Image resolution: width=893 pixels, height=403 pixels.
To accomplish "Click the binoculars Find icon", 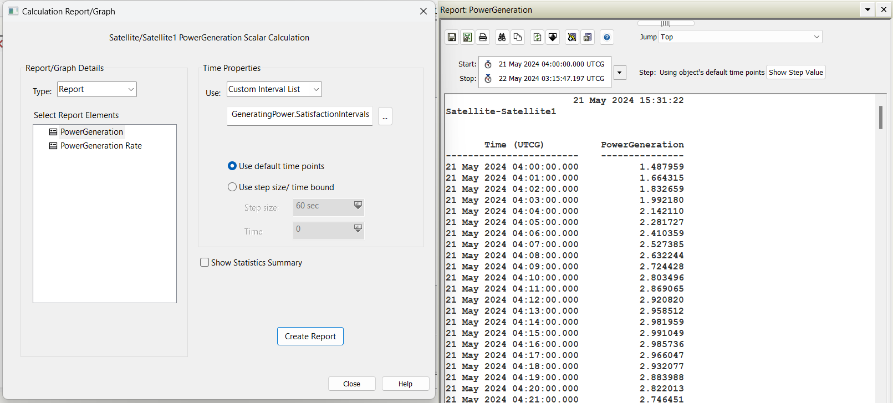I will (x=502, y=37).
